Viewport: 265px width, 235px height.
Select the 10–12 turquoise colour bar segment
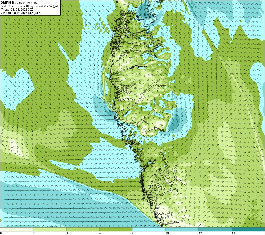(182, 229)
